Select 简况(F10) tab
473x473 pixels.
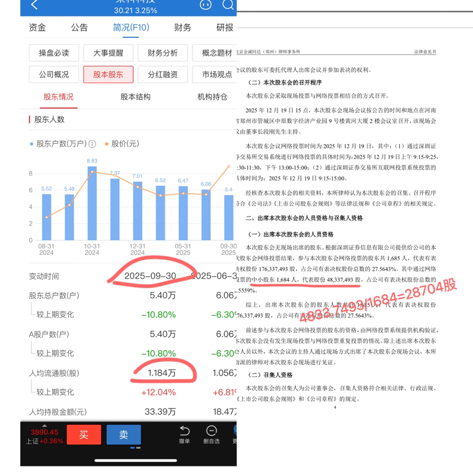point(131,27)
